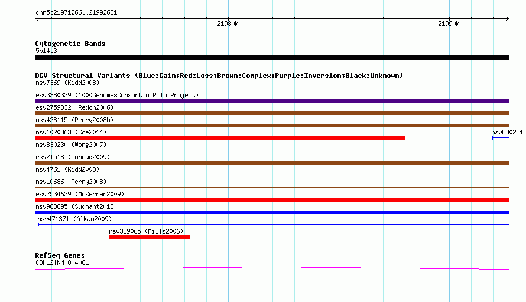Screen dimensions: 526x302
Task: Click the nsv830230 (Wong2007) label
Action: (x=71, y=145)
